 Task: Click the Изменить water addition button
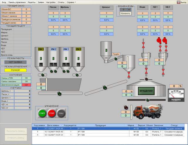[x=125, y=13]
